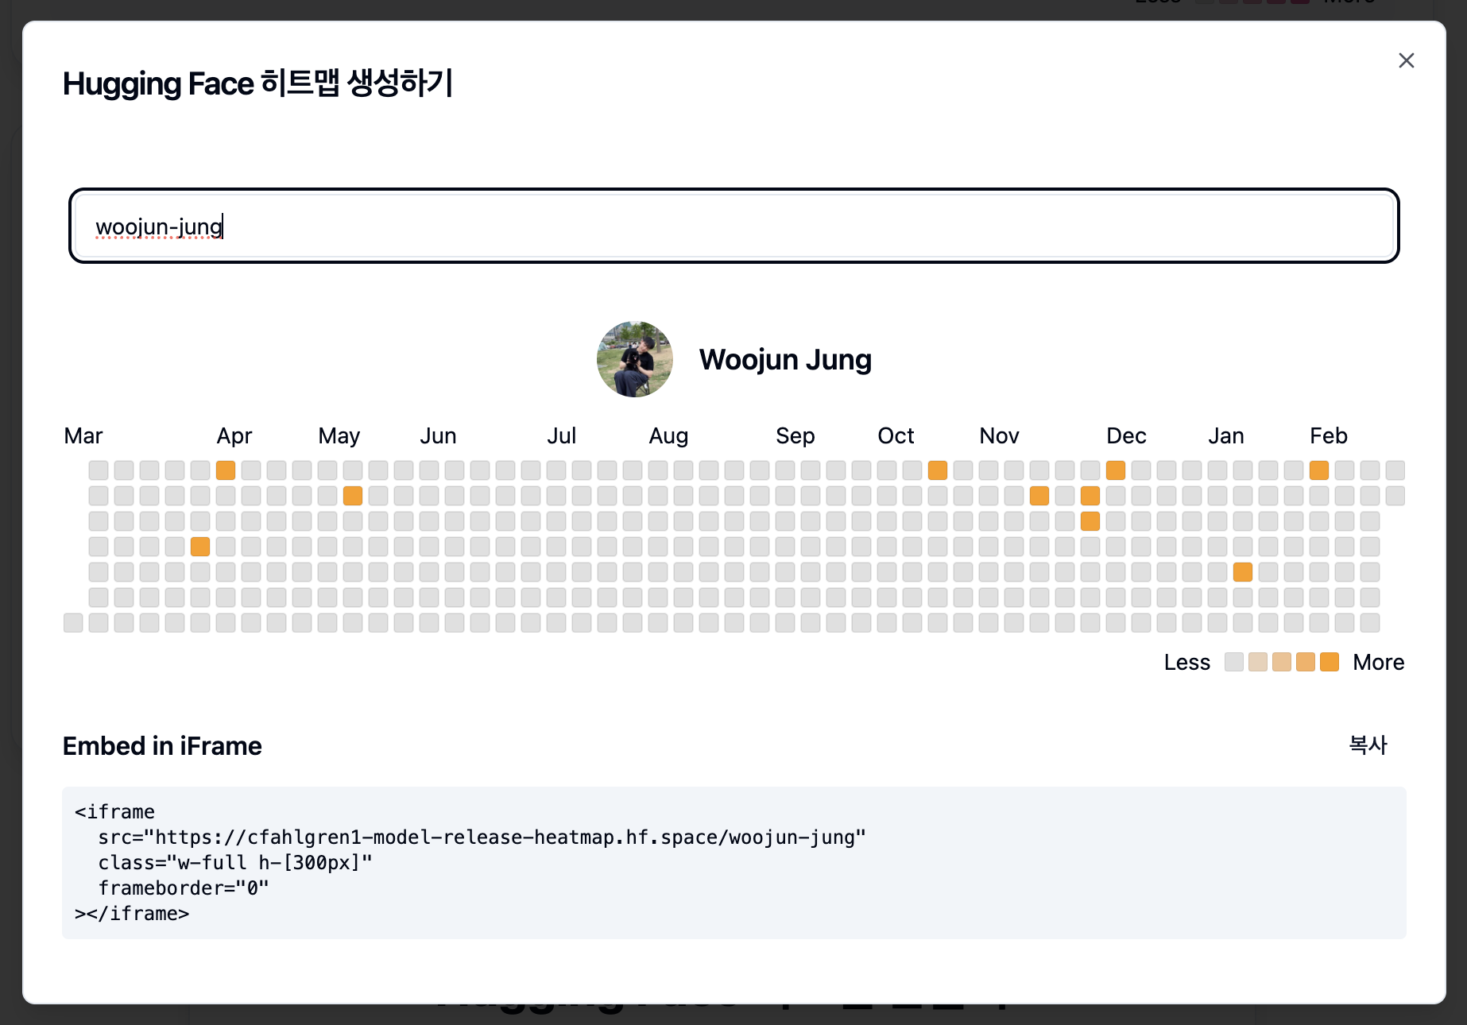Close the Hugging Face heatmap dialog

pyautogui.click(x=1406, y=60)
